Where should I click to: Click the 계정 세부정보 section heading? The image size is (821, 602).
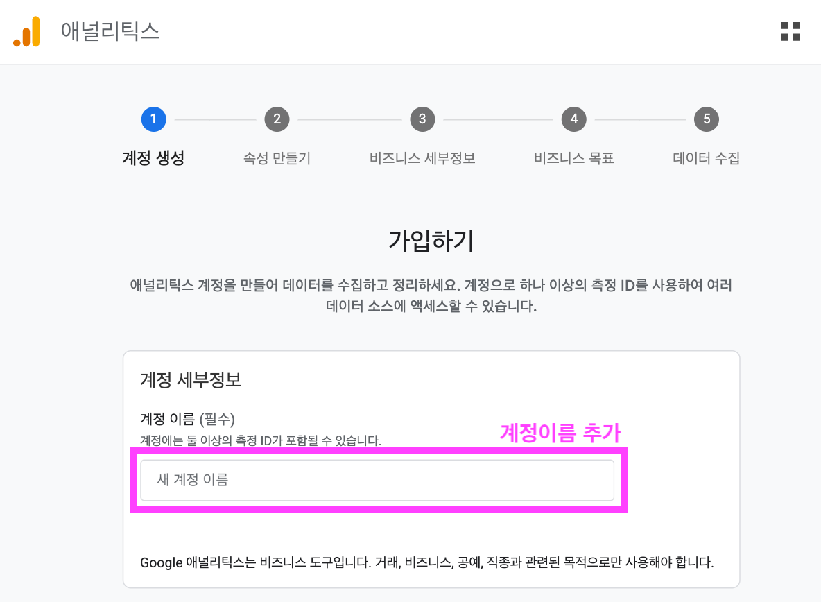(x=191, y=379)
